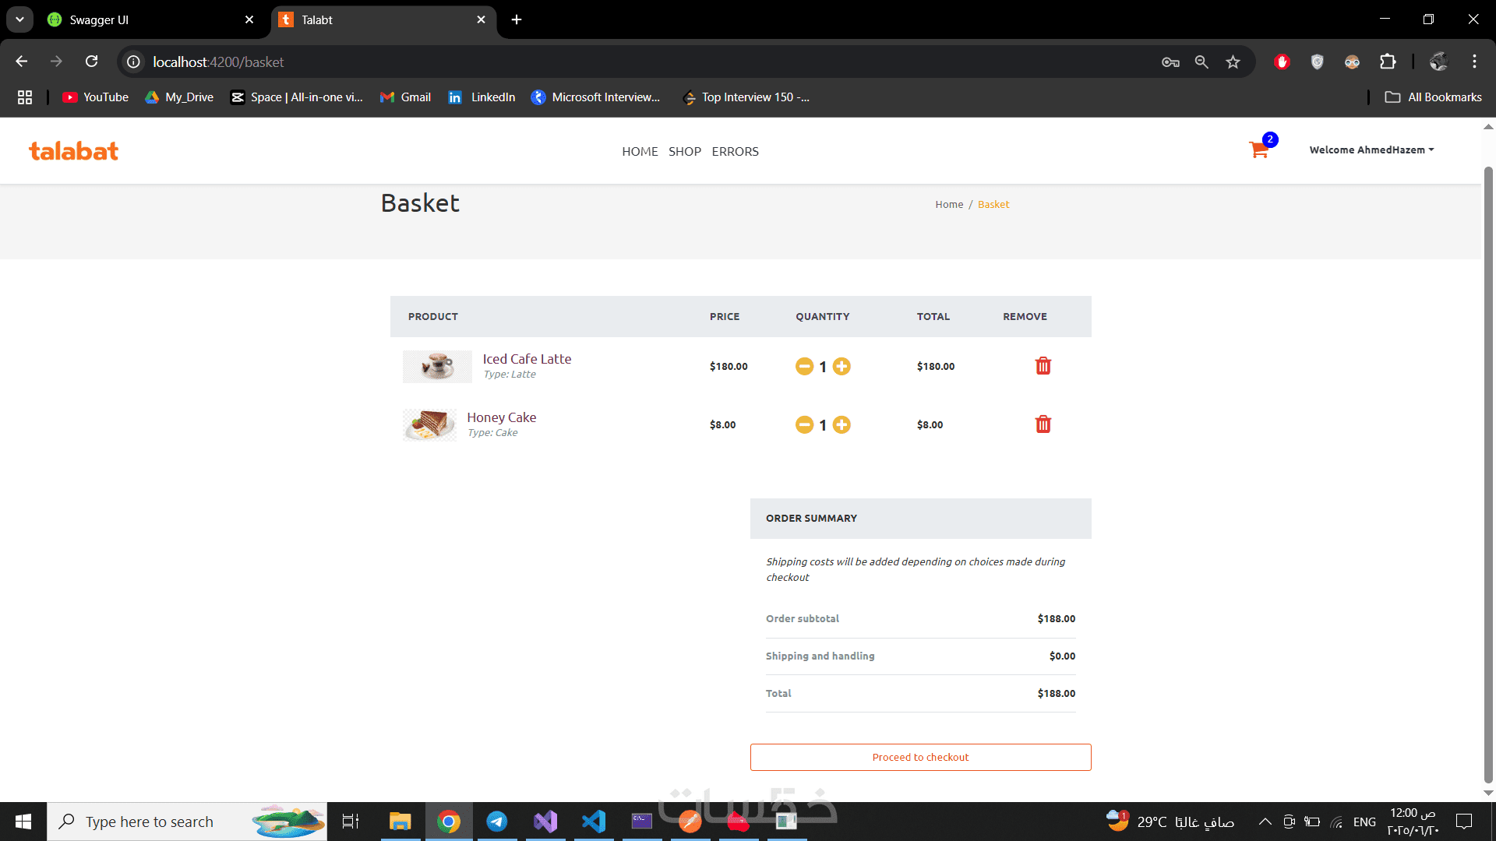Remove Iced Cafe Latte with trash icon

point(1043,366)
